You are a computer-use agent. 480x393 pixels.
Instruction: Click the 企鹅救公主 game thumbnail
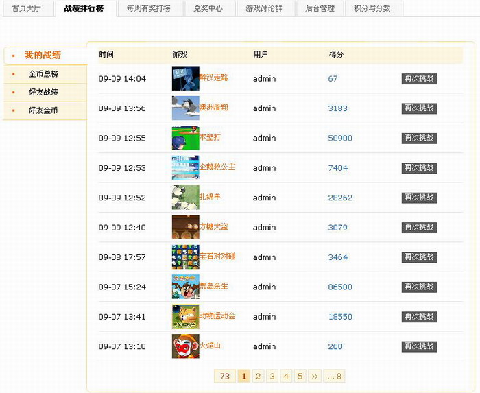point(186,167)
